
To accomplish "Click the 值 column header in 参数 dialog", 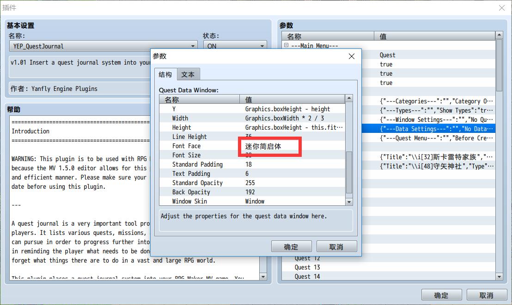I will [292, 100].
